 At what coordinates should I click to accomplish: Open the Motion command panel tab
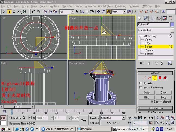coord(158,18)
